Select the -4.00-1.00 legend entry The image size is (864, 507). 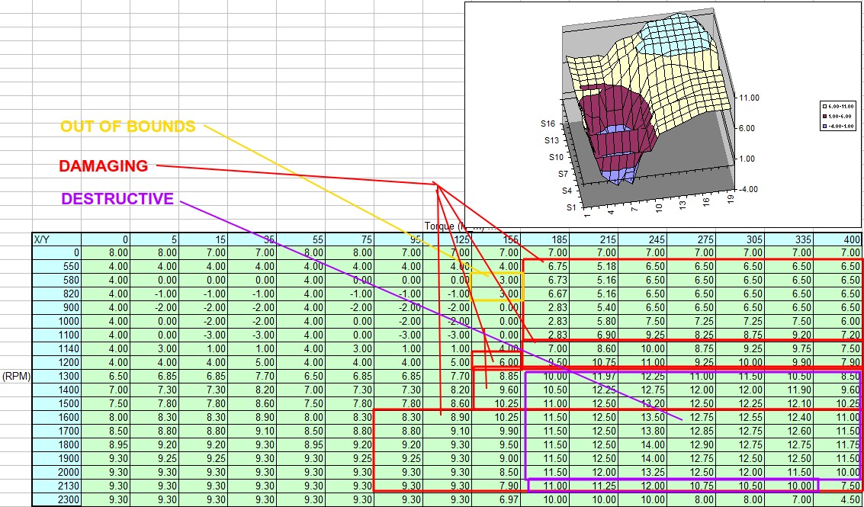pos(840,126)
